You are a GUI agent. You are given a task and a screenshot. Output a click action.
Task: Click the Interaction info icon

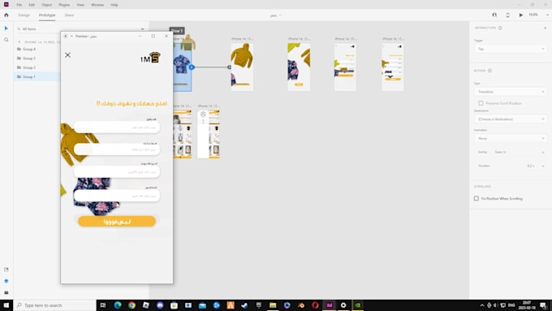pyautogui.click(x=500, y=28)
